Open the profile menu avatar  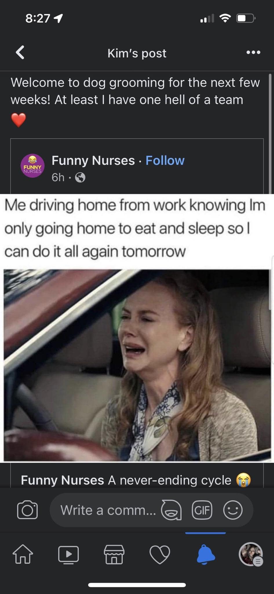click(251, 554)
